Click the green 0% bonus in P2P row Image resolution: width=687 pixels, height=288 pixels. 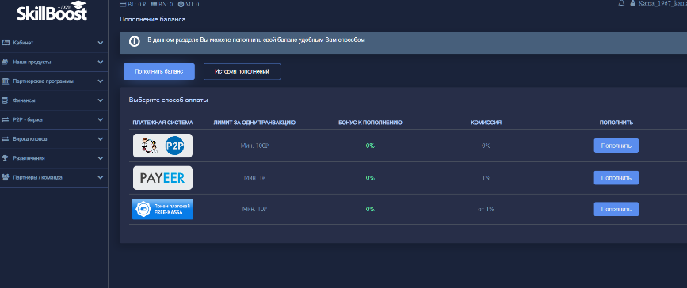[370, 146]
